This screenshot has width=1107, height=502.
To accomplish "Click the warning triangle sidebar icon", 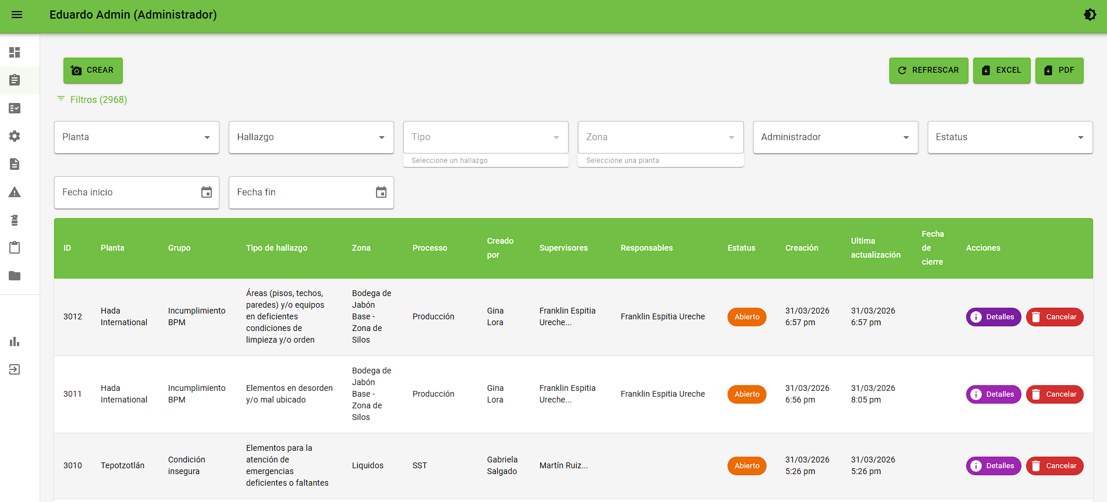I will 15,192.
